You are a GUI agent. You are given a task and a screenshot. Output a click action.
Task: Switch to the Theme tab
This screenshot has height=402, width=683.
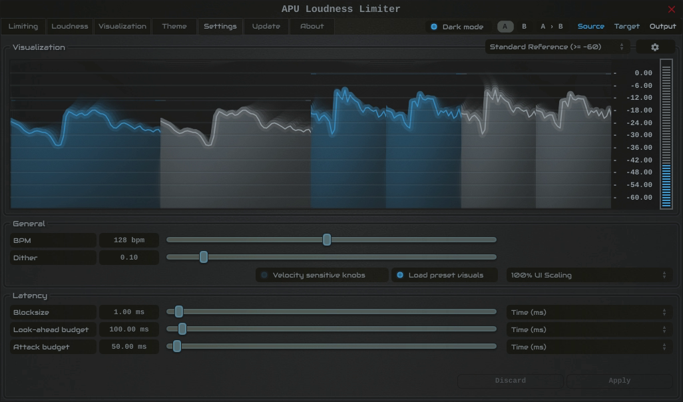pos(174,27)
